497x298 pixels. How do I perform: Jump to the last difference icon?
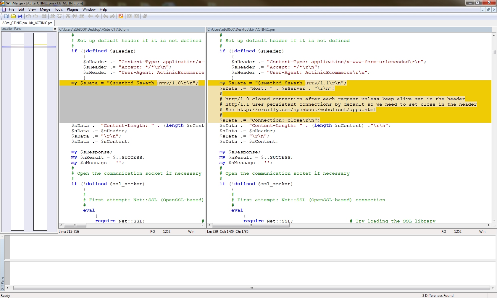(x=82, y=16)
